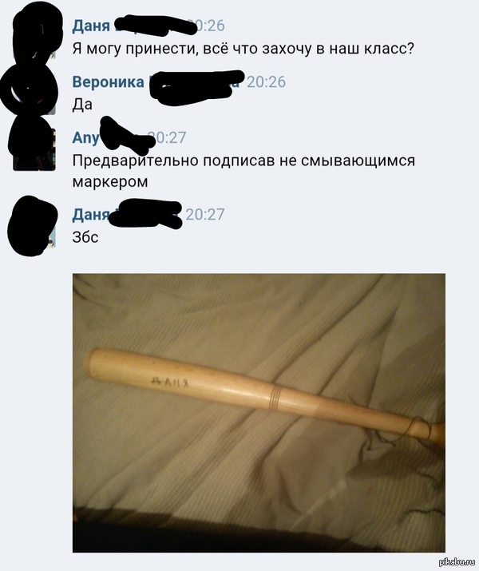Click the pikabu.ru watermark link

click(x=458, y=561)
